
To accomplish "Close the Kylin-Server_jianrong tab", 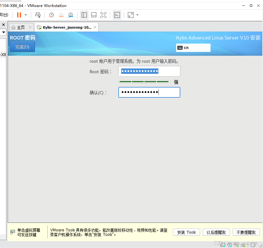I will tap(95, 27).
